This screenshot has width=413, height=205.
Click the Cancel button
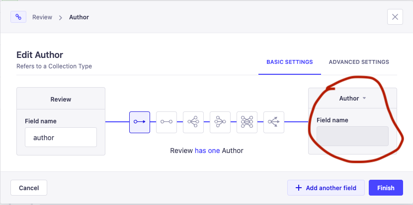pos(29,188)
